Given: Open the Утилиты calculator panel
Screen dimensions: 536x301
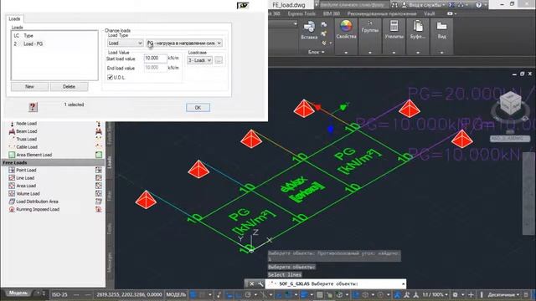Looking at the screenshot, I should coord(394,29).
